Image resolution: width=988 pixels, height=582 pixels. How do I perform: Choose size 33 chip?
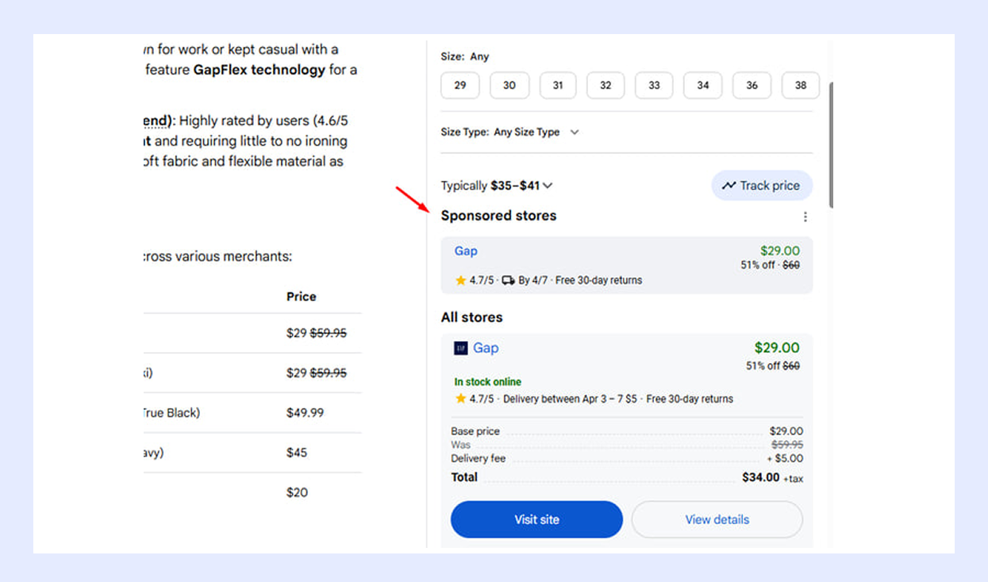pyautogui.click(x=654, y=86)
